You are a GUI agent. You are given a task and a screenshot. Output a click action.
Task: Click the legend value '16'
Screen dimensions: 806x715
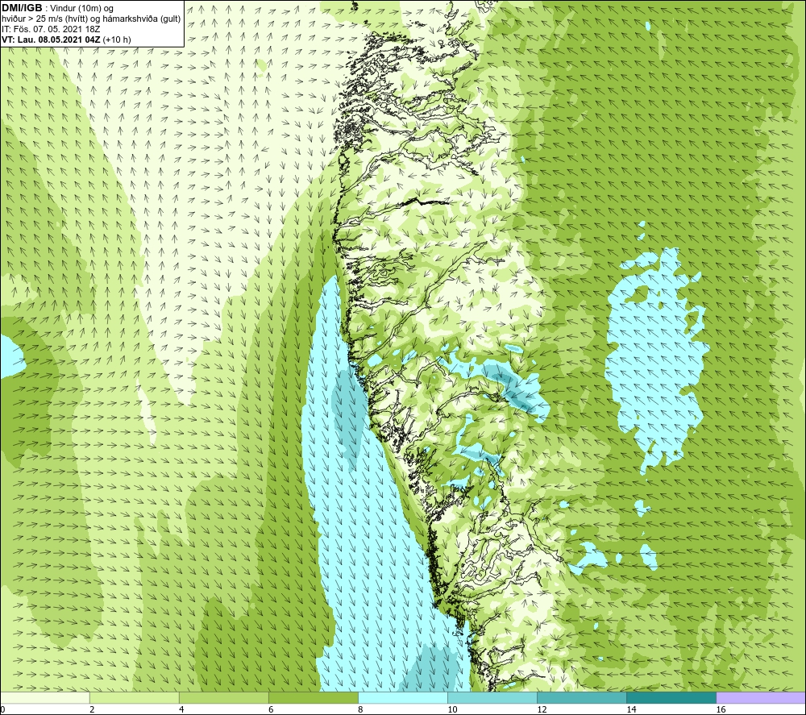coord(721,709)
